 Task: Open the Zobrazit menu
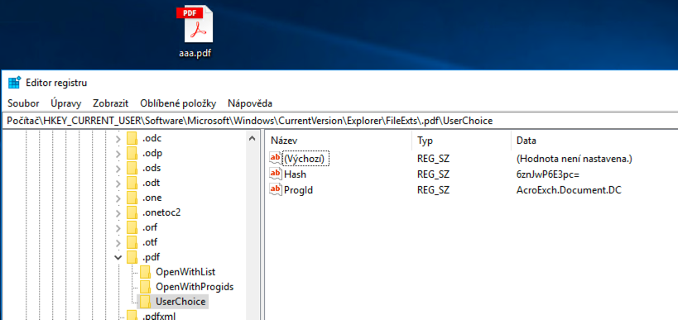(x=111, y=103)
